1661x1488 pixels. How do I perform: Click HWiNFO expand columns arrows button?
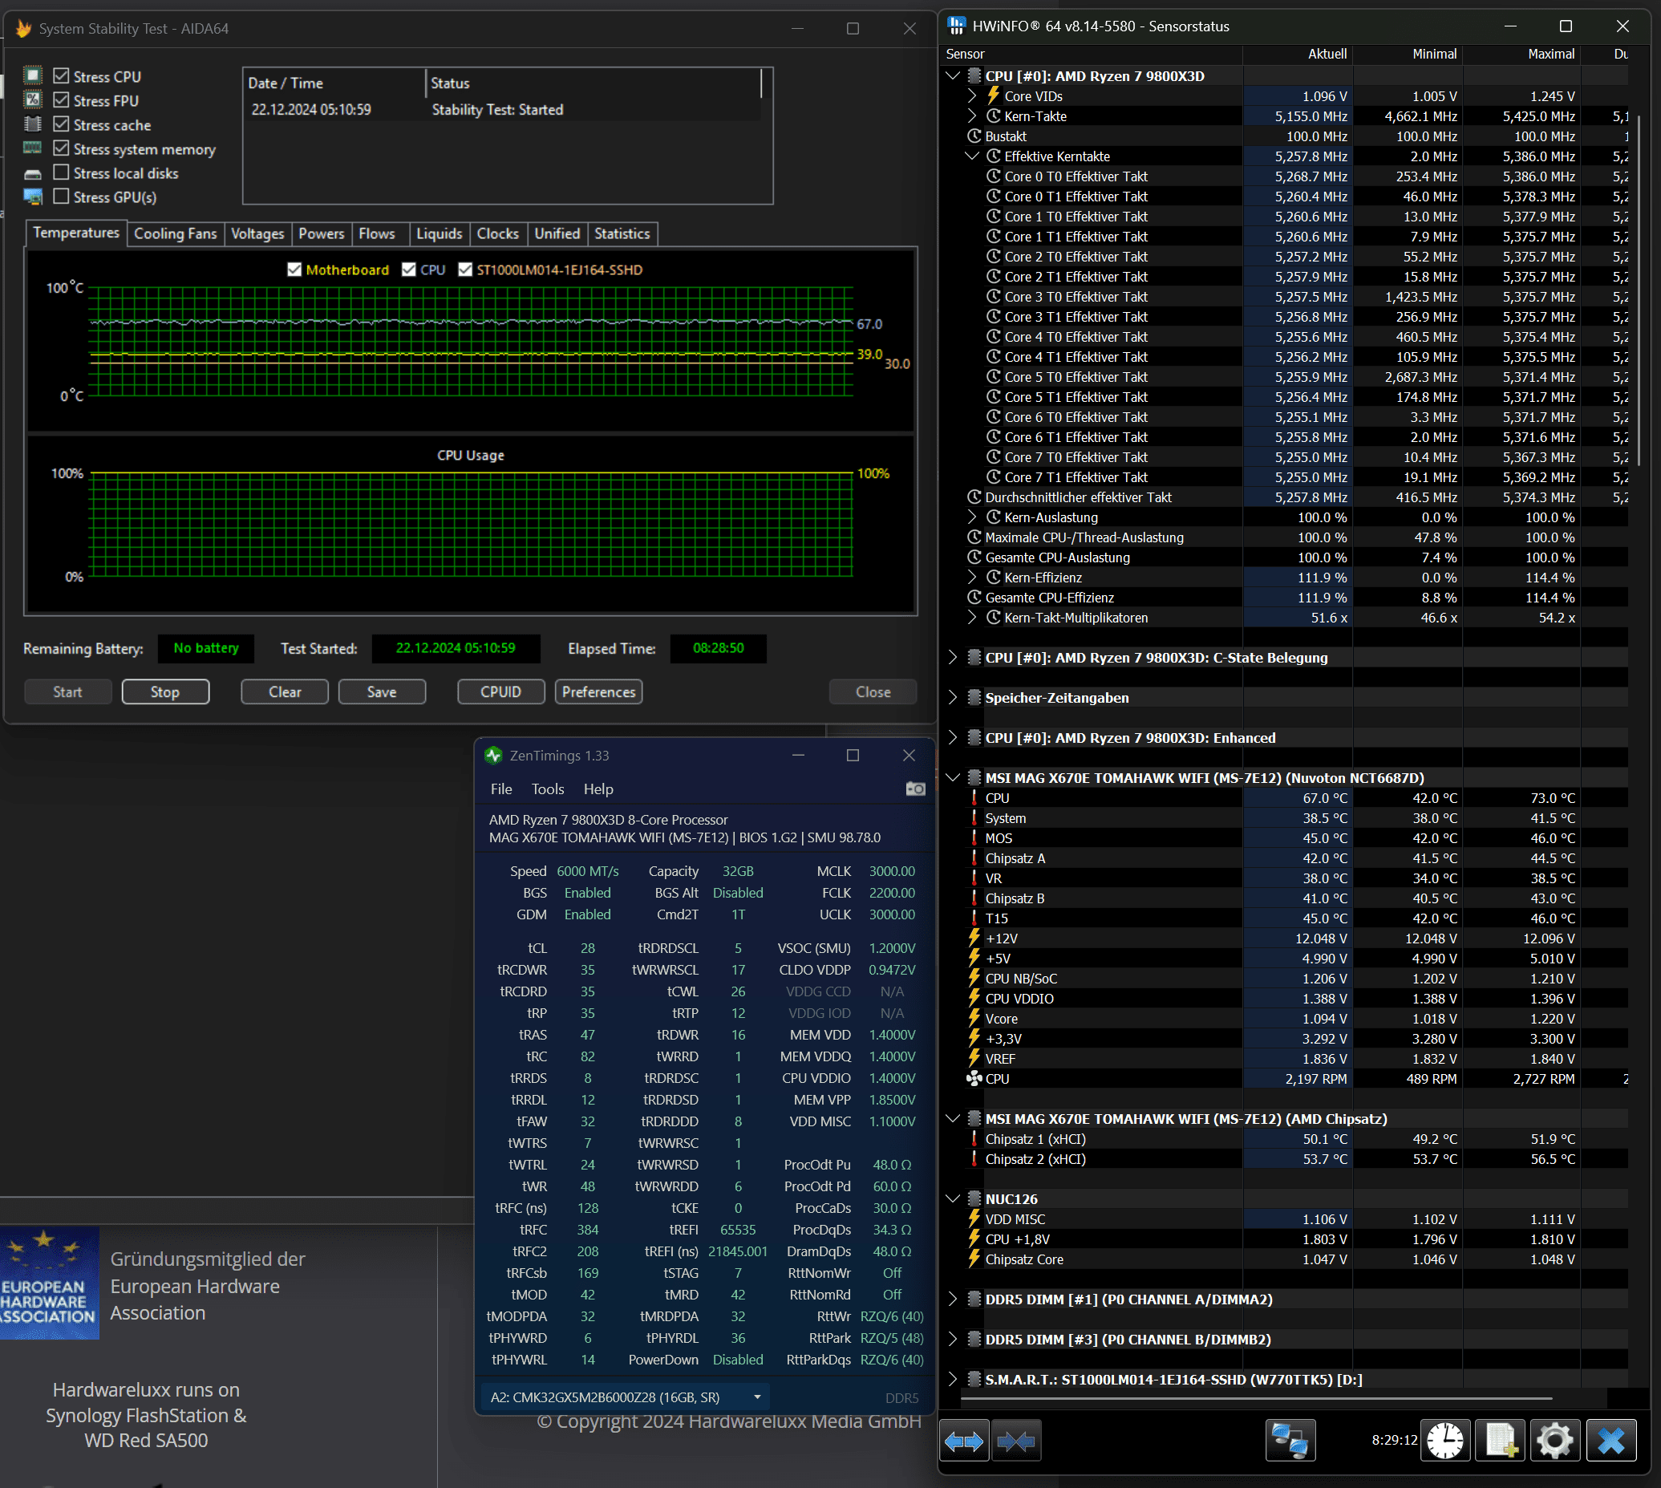[964, 1441]
